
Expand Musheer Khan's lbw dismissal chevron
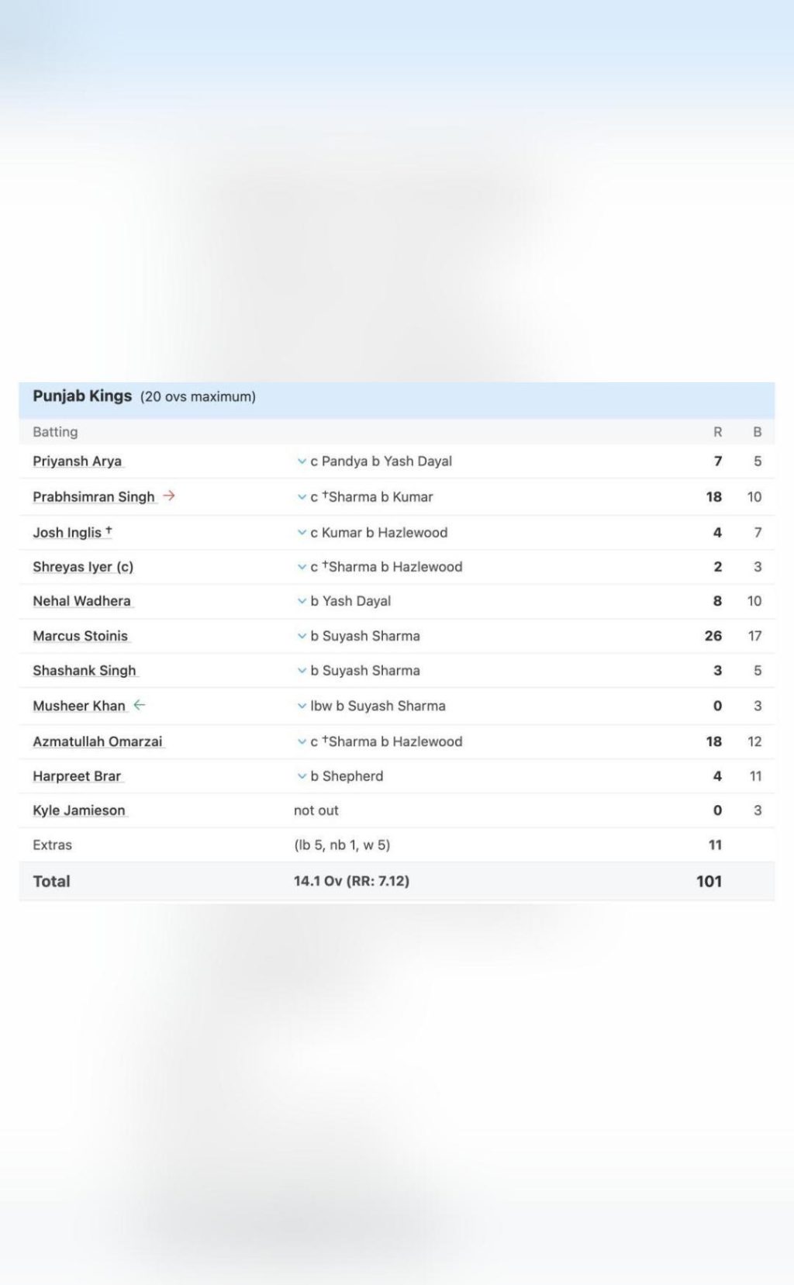click(302, 706)
